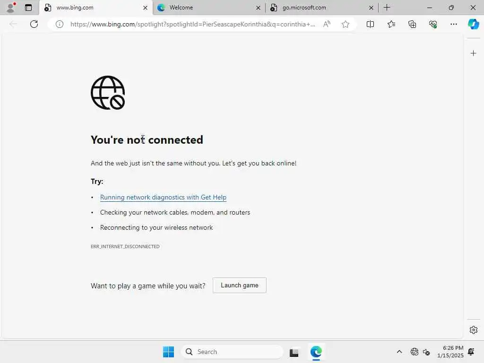The height and width of the screenshot is (363, 484).
Task: Refresh the page with the reload icon
Action: point(34,24)
